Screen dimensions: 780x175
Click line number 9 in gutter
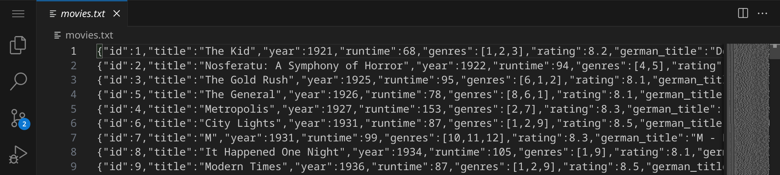coord(73,166)
